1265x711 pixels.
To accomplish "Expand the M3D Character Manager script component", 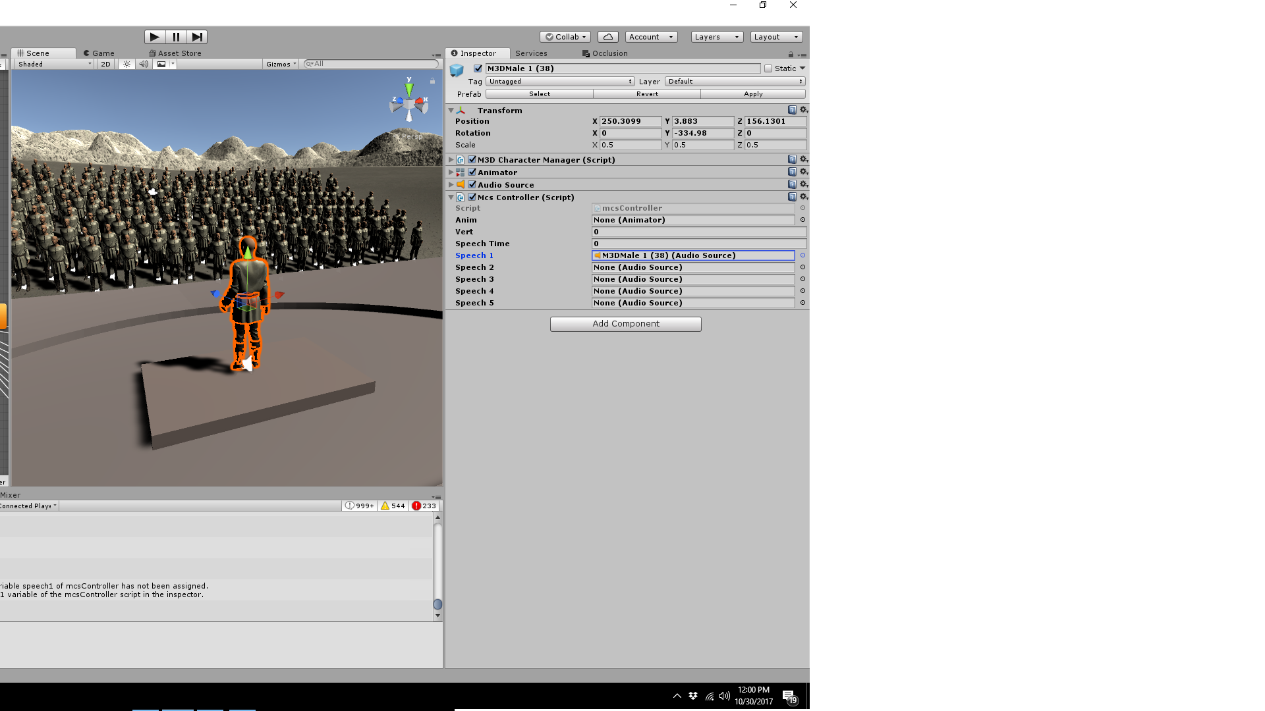I will click(x=451, y=160).
